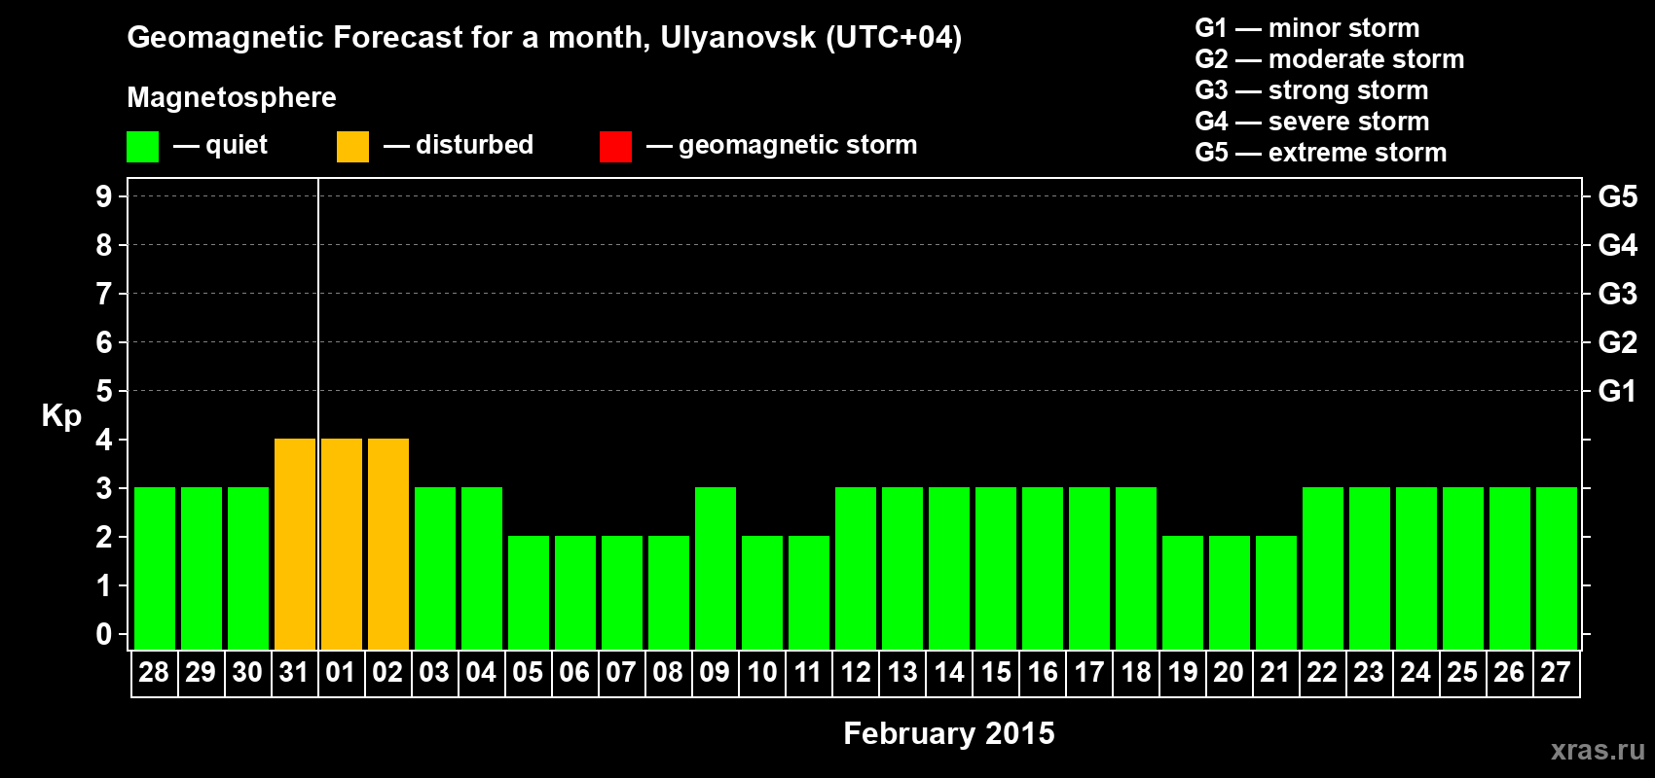Click the green bar for day 09
The width and height of the screenshot is (1655, 778).
coord(716,568)
